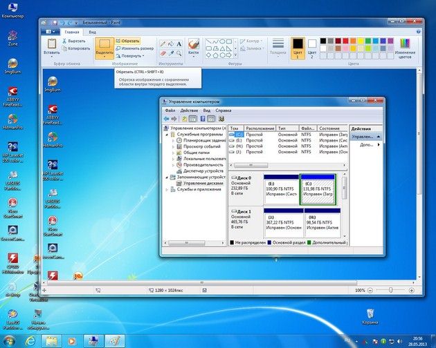The width and height of the screenshot is (436, 348).
Task: Open the Customize Quick Access Toolbar dropdown
Action: pyautogui.click(x=76, y=23)
